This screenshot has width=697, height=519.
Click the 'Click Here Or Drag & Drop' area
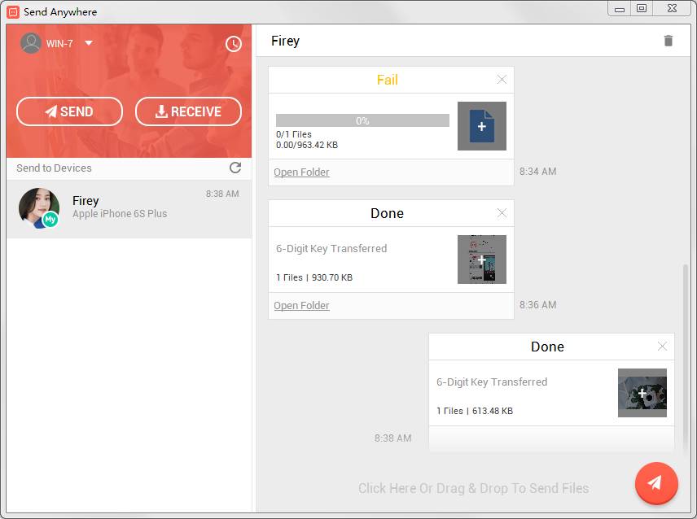pos(473,488)
